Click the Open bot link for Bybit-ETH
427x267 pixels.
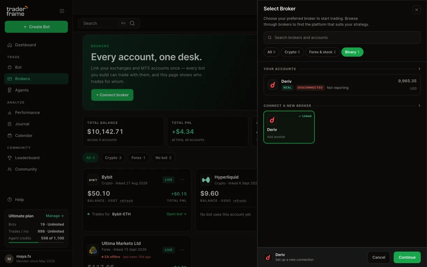click(x=177, y=214)
